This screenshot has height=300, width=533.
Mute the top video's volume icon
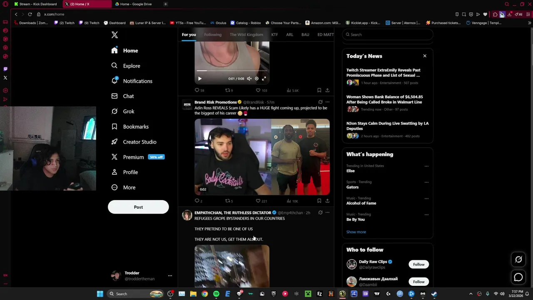pos(249,78)
